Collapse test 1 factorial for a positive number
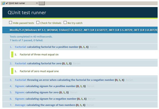The width and height of the screenshot is (159, 109). pyautogui.click(x=47, y=47)
